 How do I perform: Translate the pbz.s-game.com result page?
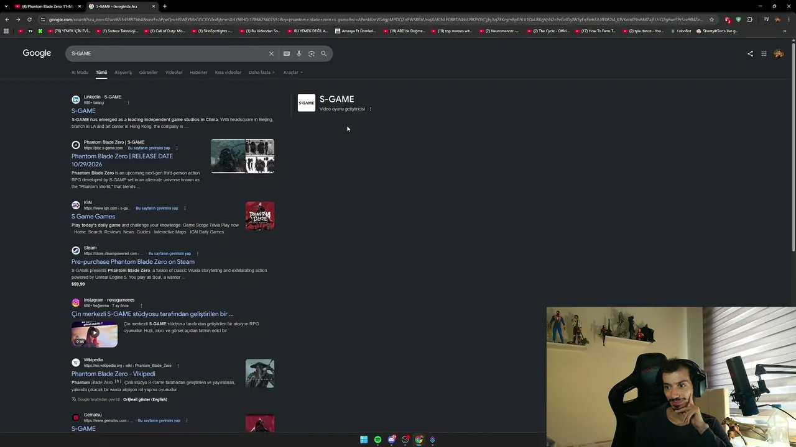[x=149, y=148]
